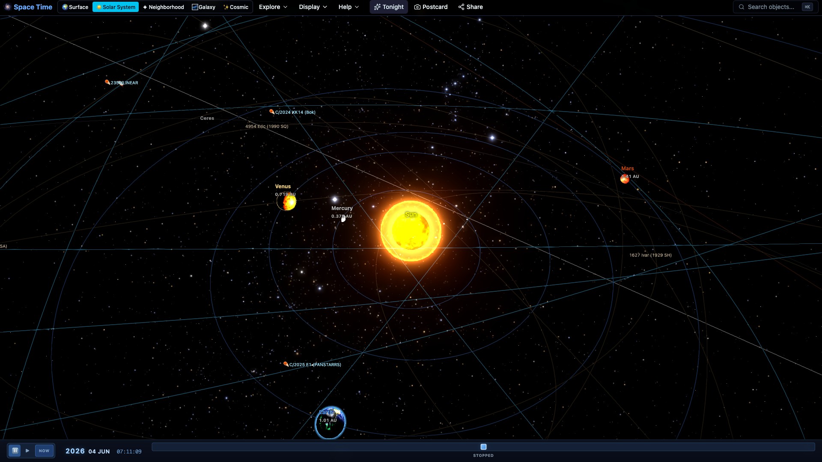The width and height of the screenshot is (822, 462).
Task: Open the Display dropdown menu
Action: click(313, 7)
